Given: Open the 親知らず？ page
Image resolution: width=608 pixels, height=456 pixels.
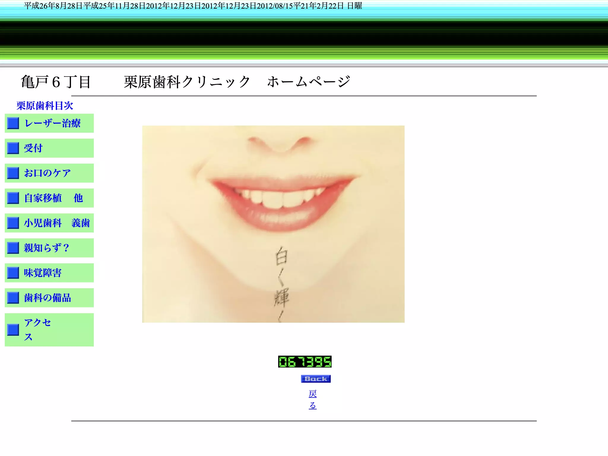Looking at the screenshot, I should (47, 248).
